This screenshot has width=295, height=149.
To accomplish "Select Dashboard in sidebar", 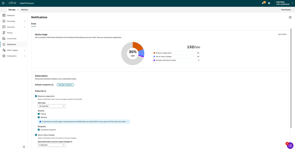I will click(x=11, y=15).
